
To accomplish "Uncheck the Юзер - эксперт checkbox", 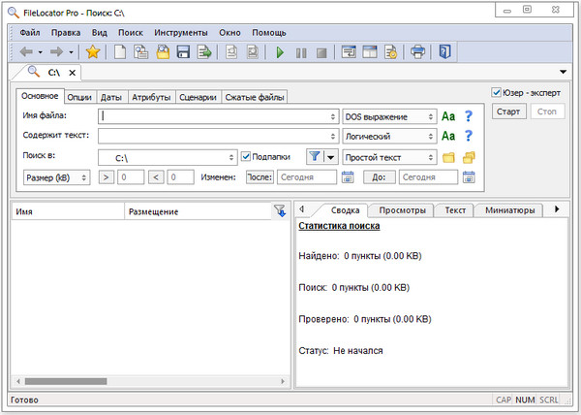I will (497, 93).
